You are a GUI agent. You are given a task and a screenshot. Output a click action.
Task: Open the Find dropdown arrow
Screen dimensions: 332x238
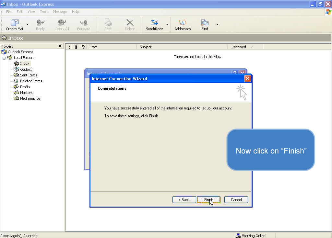tap(217, 25)
